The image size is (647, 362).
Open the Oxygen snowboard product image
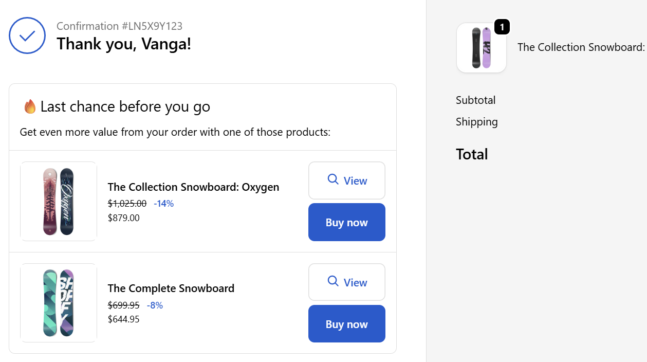pos(59,201)
